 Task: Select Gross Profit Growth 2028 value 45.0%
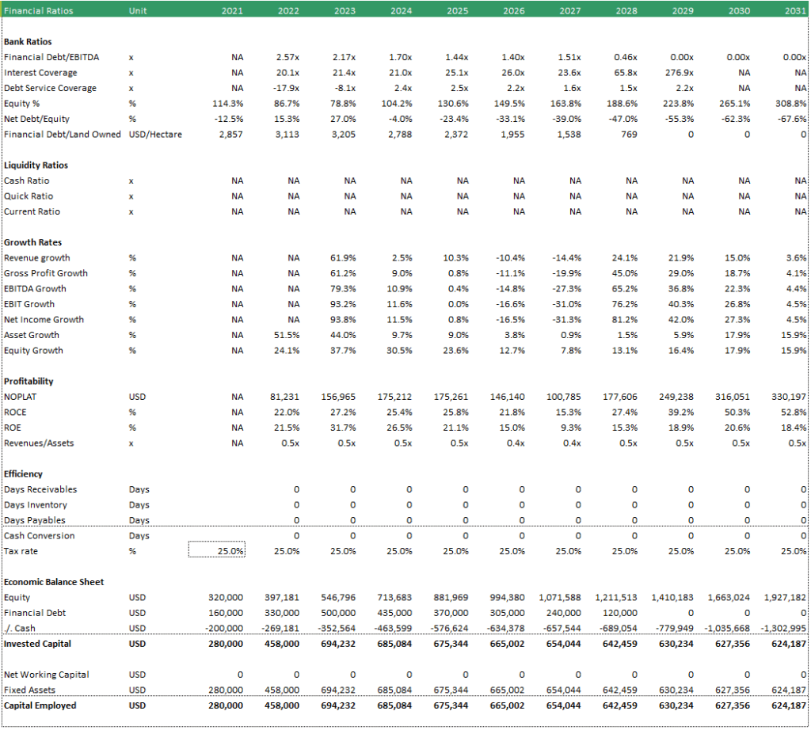point(624,274)
